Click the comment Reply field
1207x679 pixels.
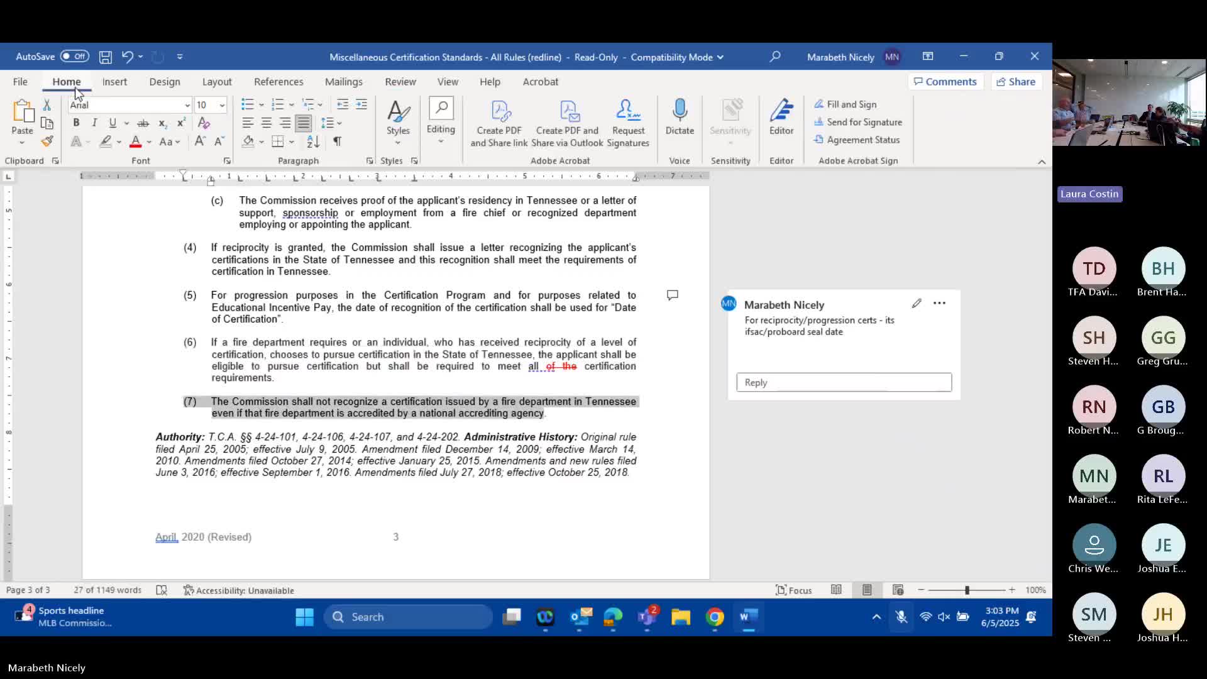pos(844,382)
